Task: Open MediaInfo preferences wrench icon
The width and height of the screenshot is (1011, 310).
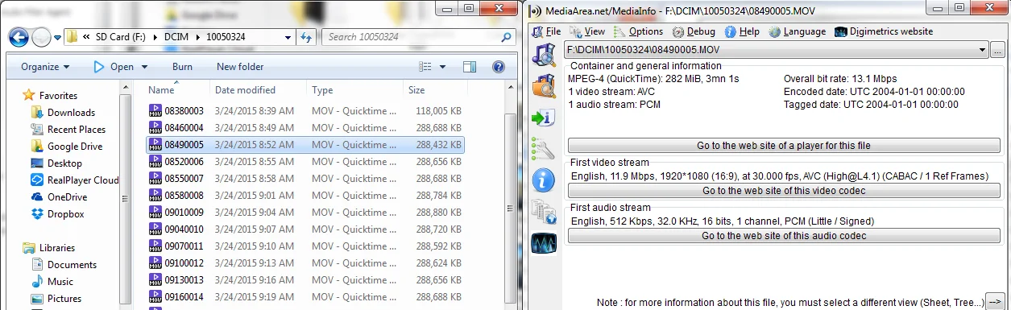Action: point(543,149)
